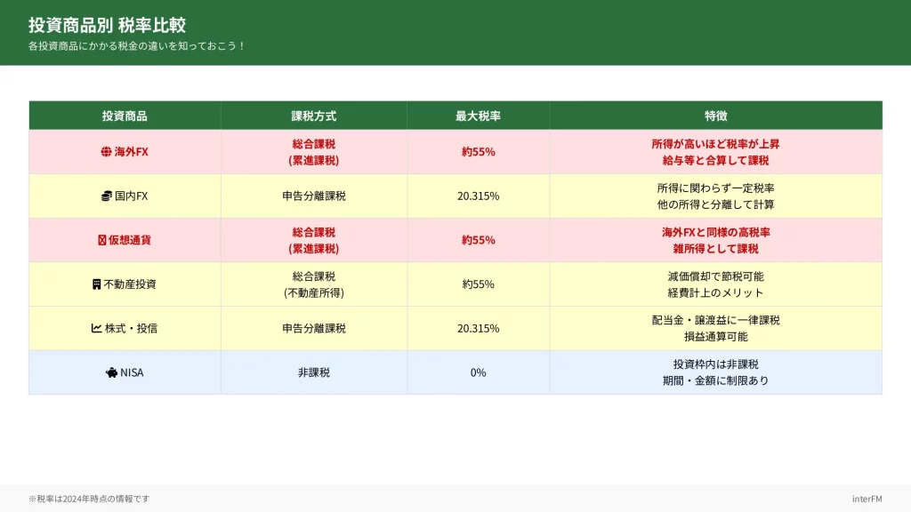The width and height of the screenshot is (911, 512).
Task: Click the 約55% rate in 海外FX row
Action: [478, 152]
